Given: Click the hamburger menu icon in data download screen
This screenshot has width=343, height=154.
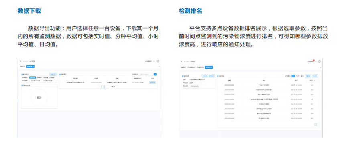Looking at the screenshot, I should pos(20,61).
